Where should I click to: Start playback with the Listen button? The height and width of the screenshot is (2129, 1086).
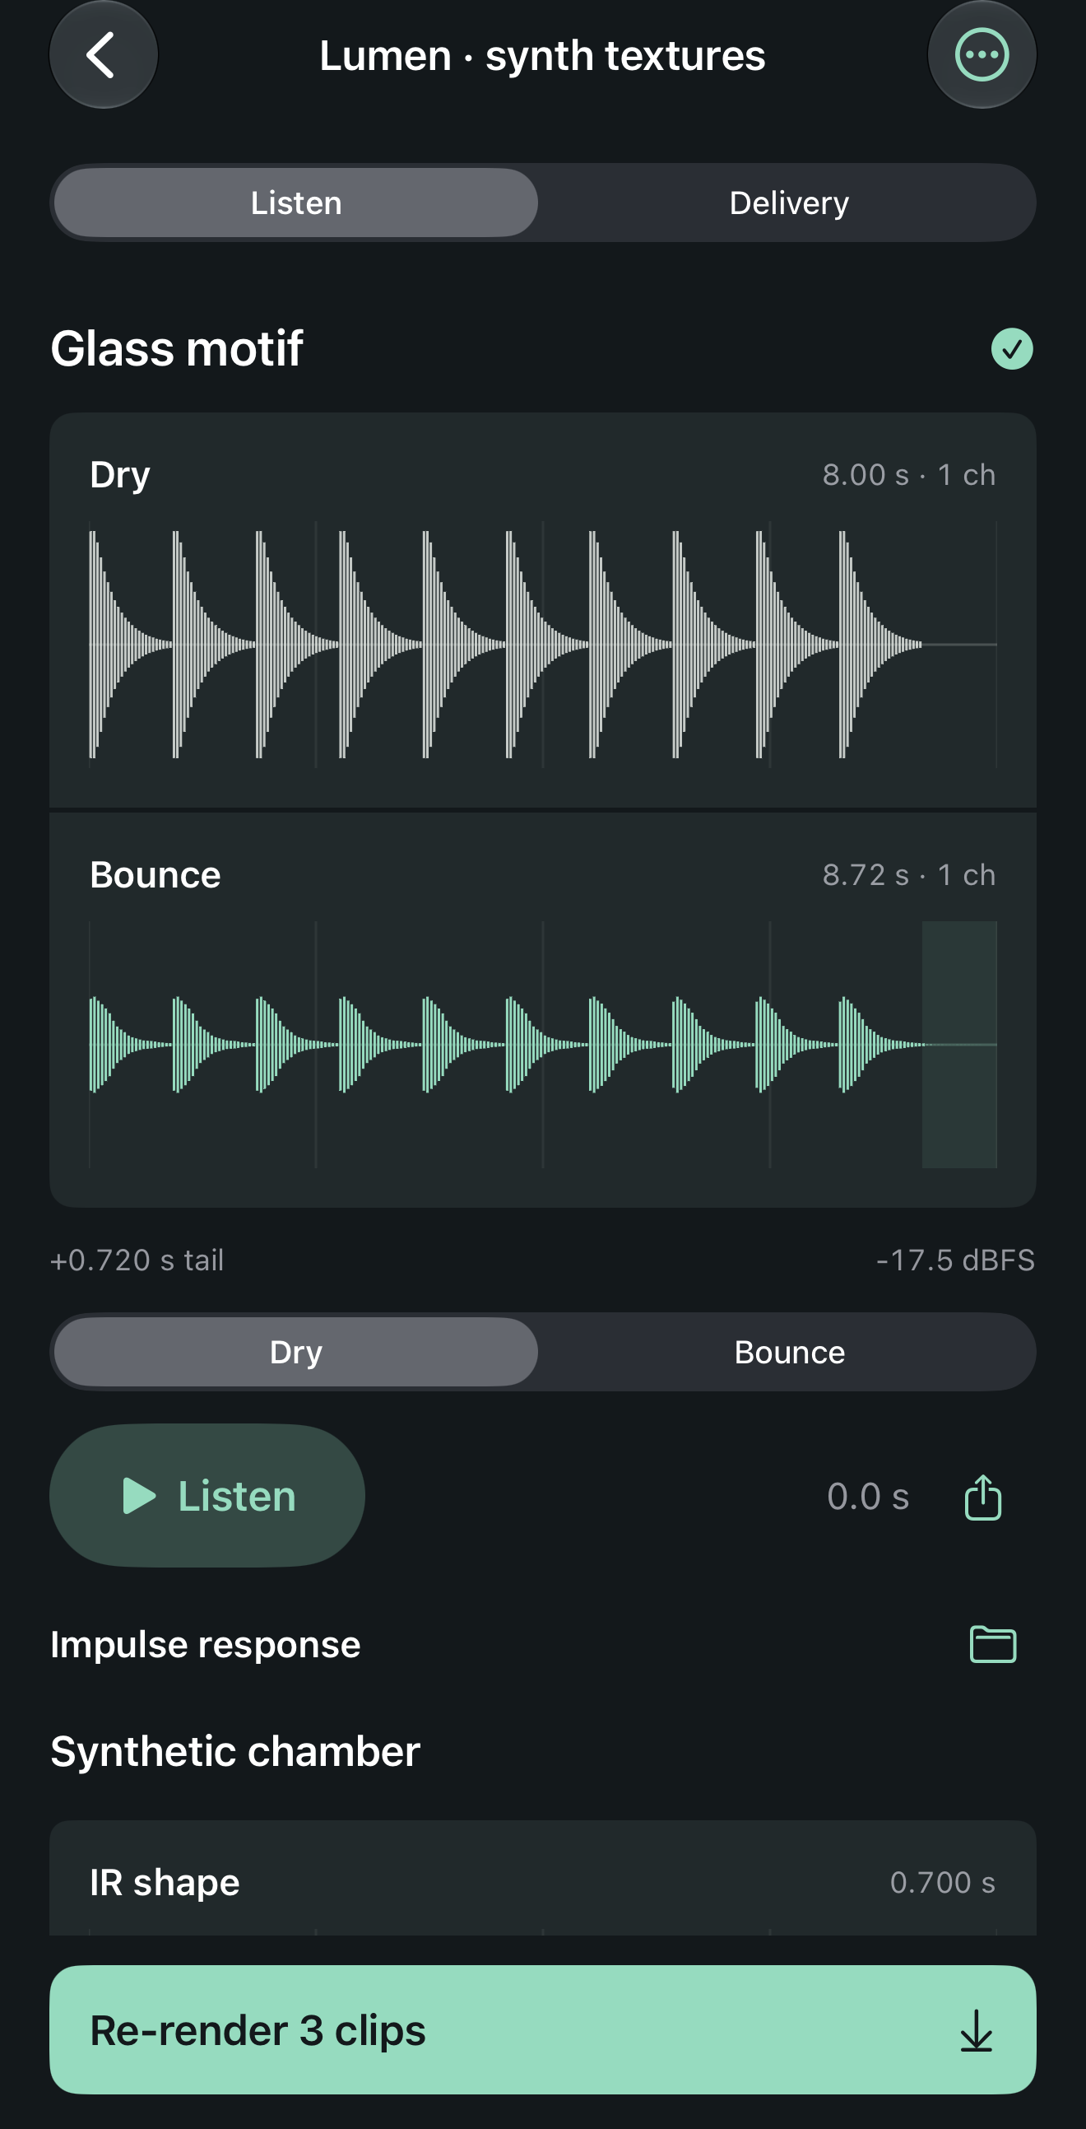pos(207,1495)
